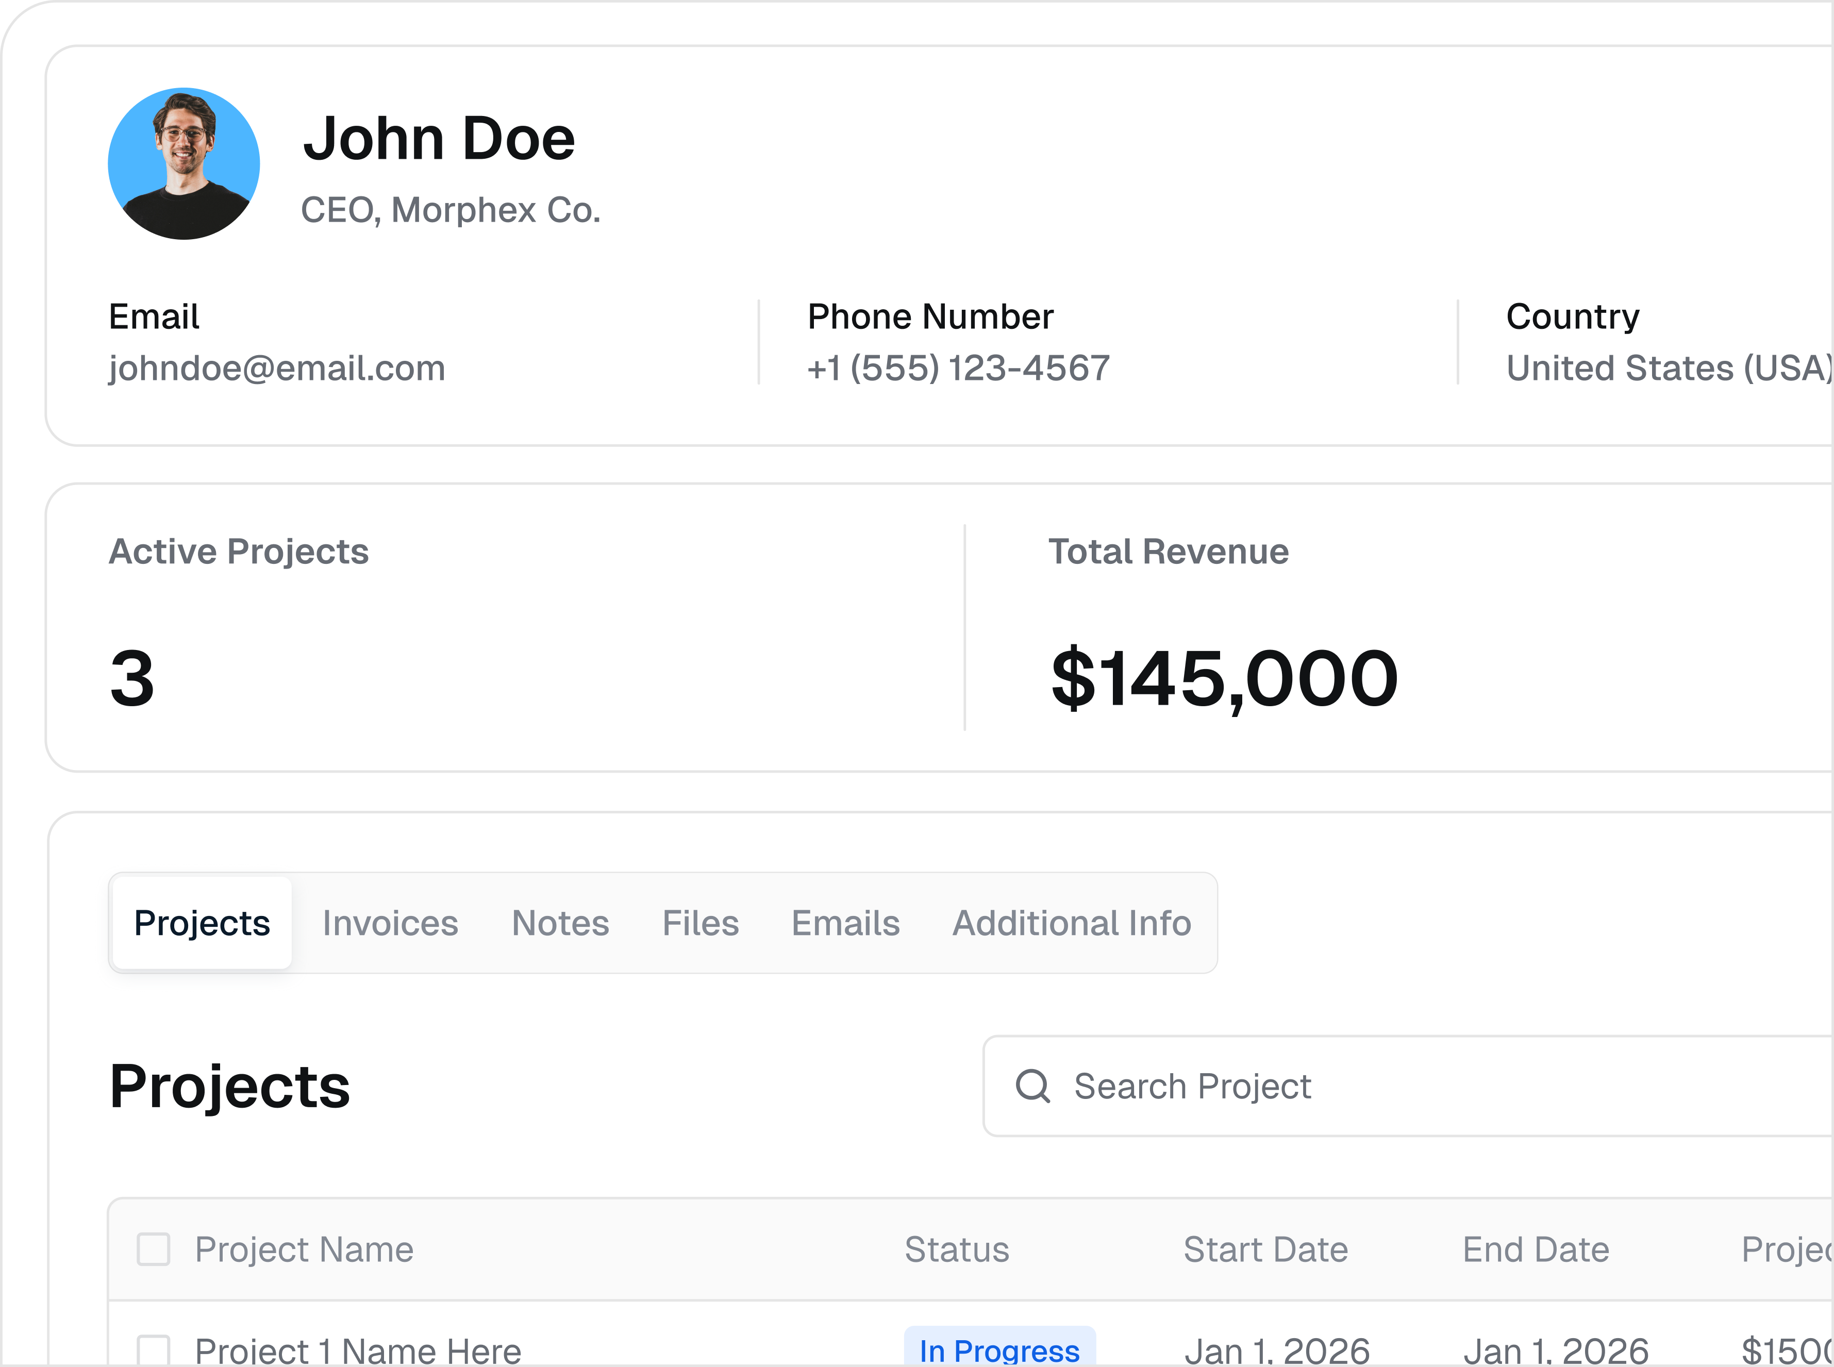Image resolution: width=1834 pixels, height=1367 pixels.
Task: Click the John Doe name heading
Action: [439, 138]
